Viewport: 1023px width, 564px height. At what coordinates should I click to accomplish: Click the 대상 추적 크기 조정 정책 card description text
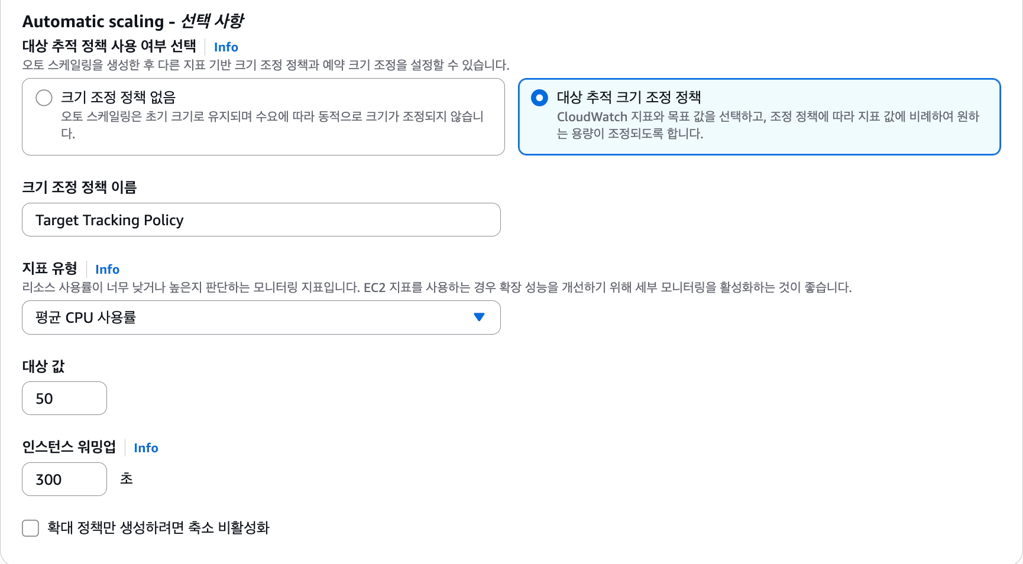(x=768, y=125)
